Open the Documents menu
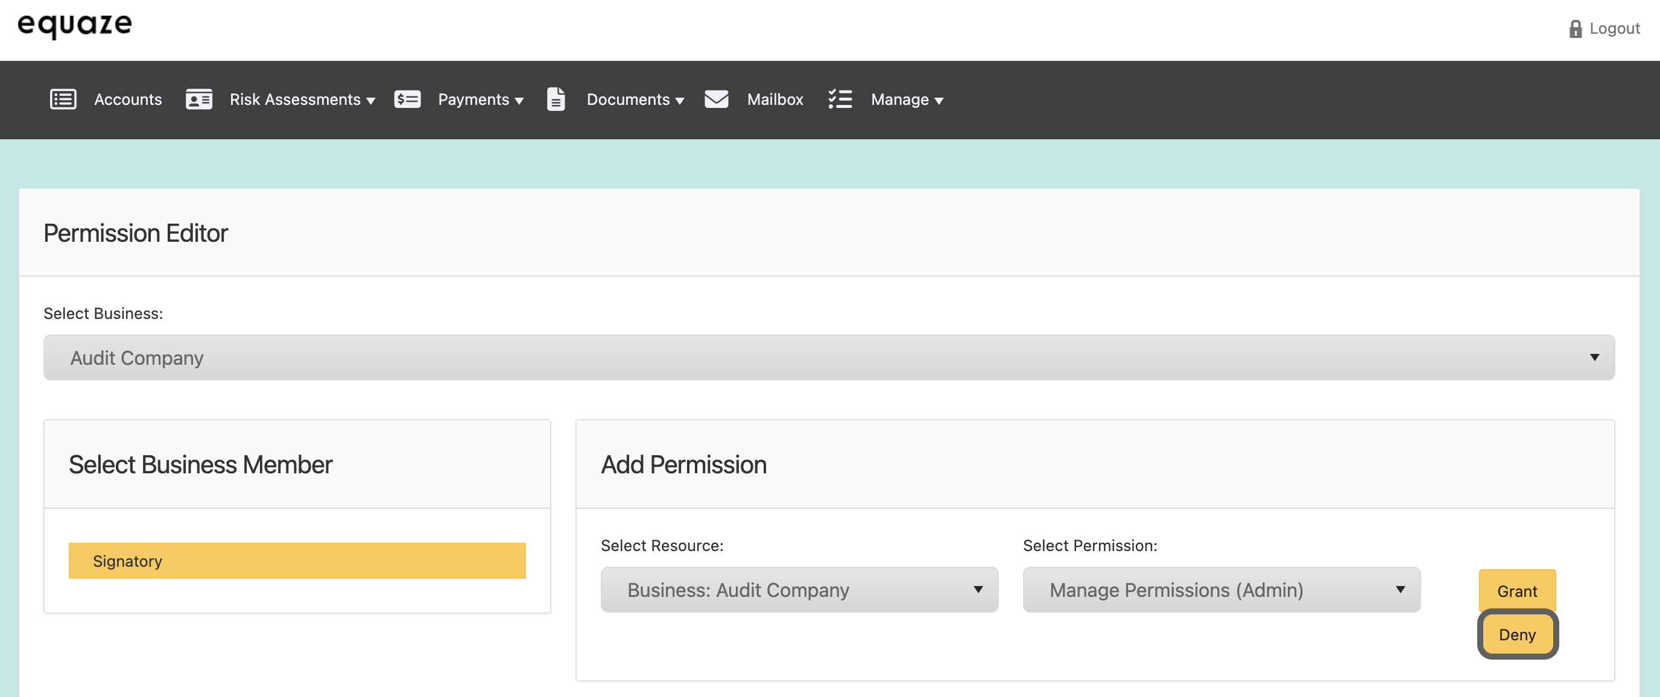 (635, 100)
